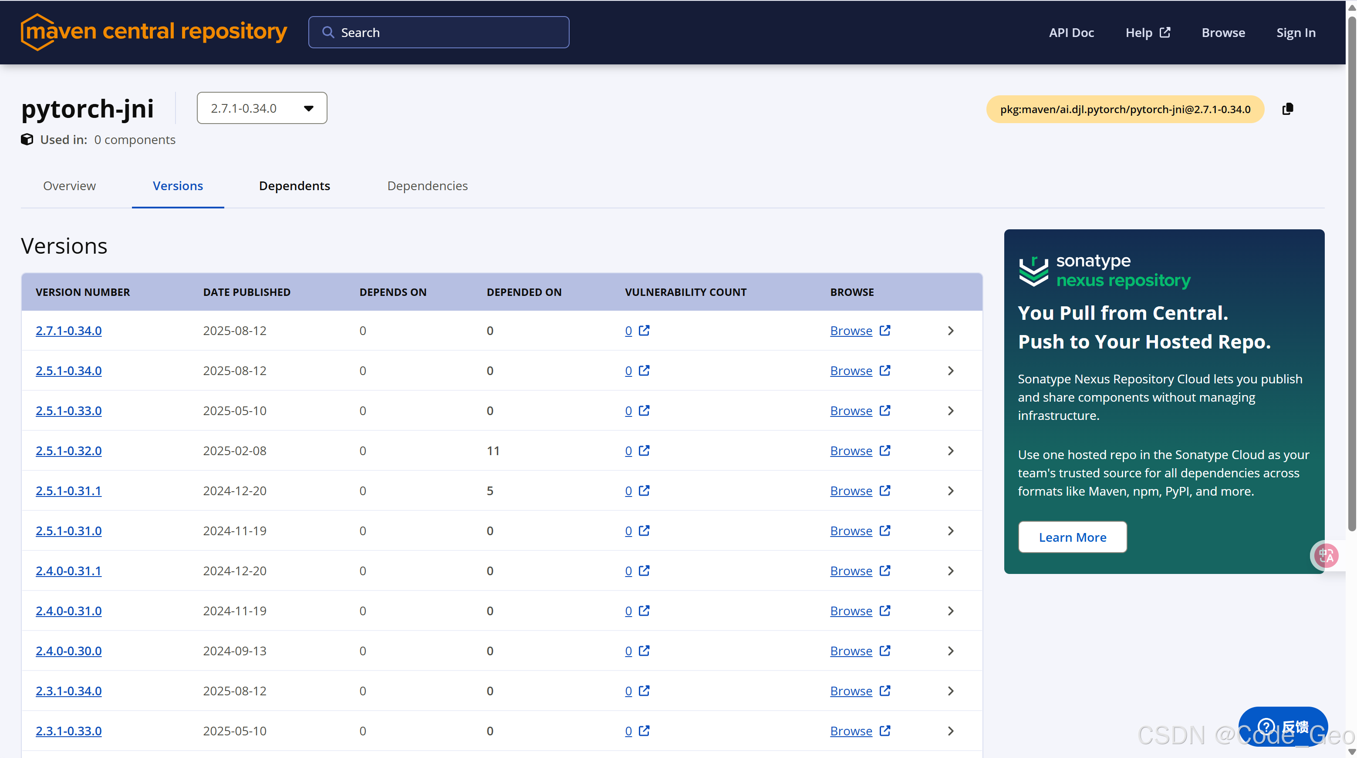Click the Learn More button
Viewport: 1357px width, 758px height.
click(x=1073, y=537)
